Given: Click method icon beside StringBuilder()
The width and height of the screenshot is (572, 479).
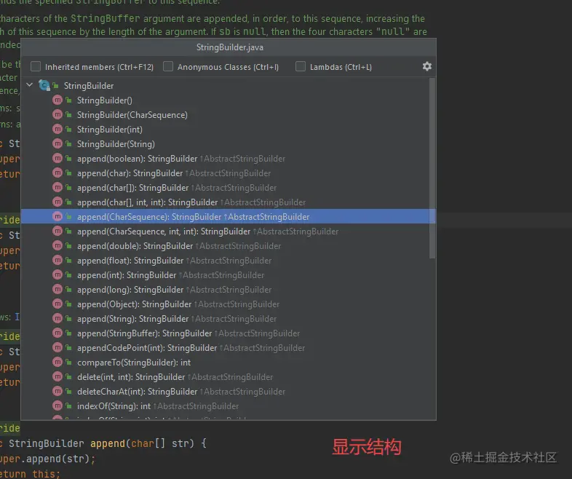Looking at the screenshot, I should [57, 100].
